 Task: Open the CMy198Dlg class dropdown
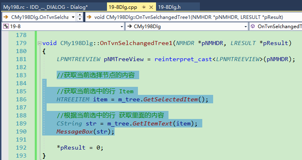coord(187,27)
